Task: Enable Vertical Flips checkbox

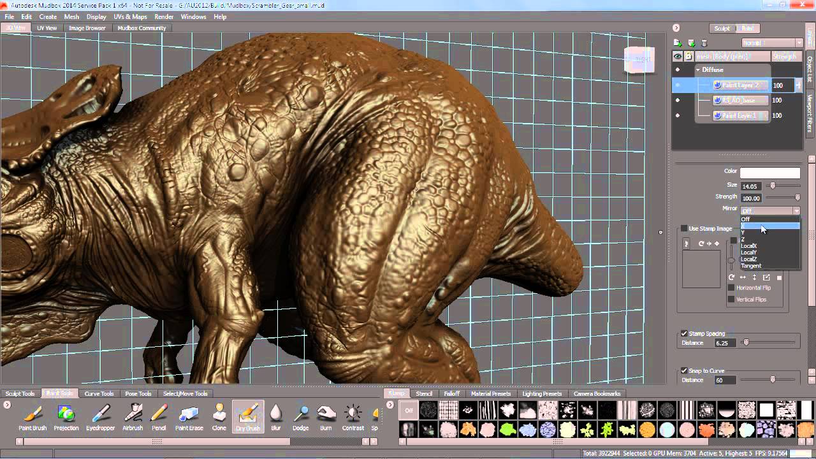Action: [x=731, y=299]
